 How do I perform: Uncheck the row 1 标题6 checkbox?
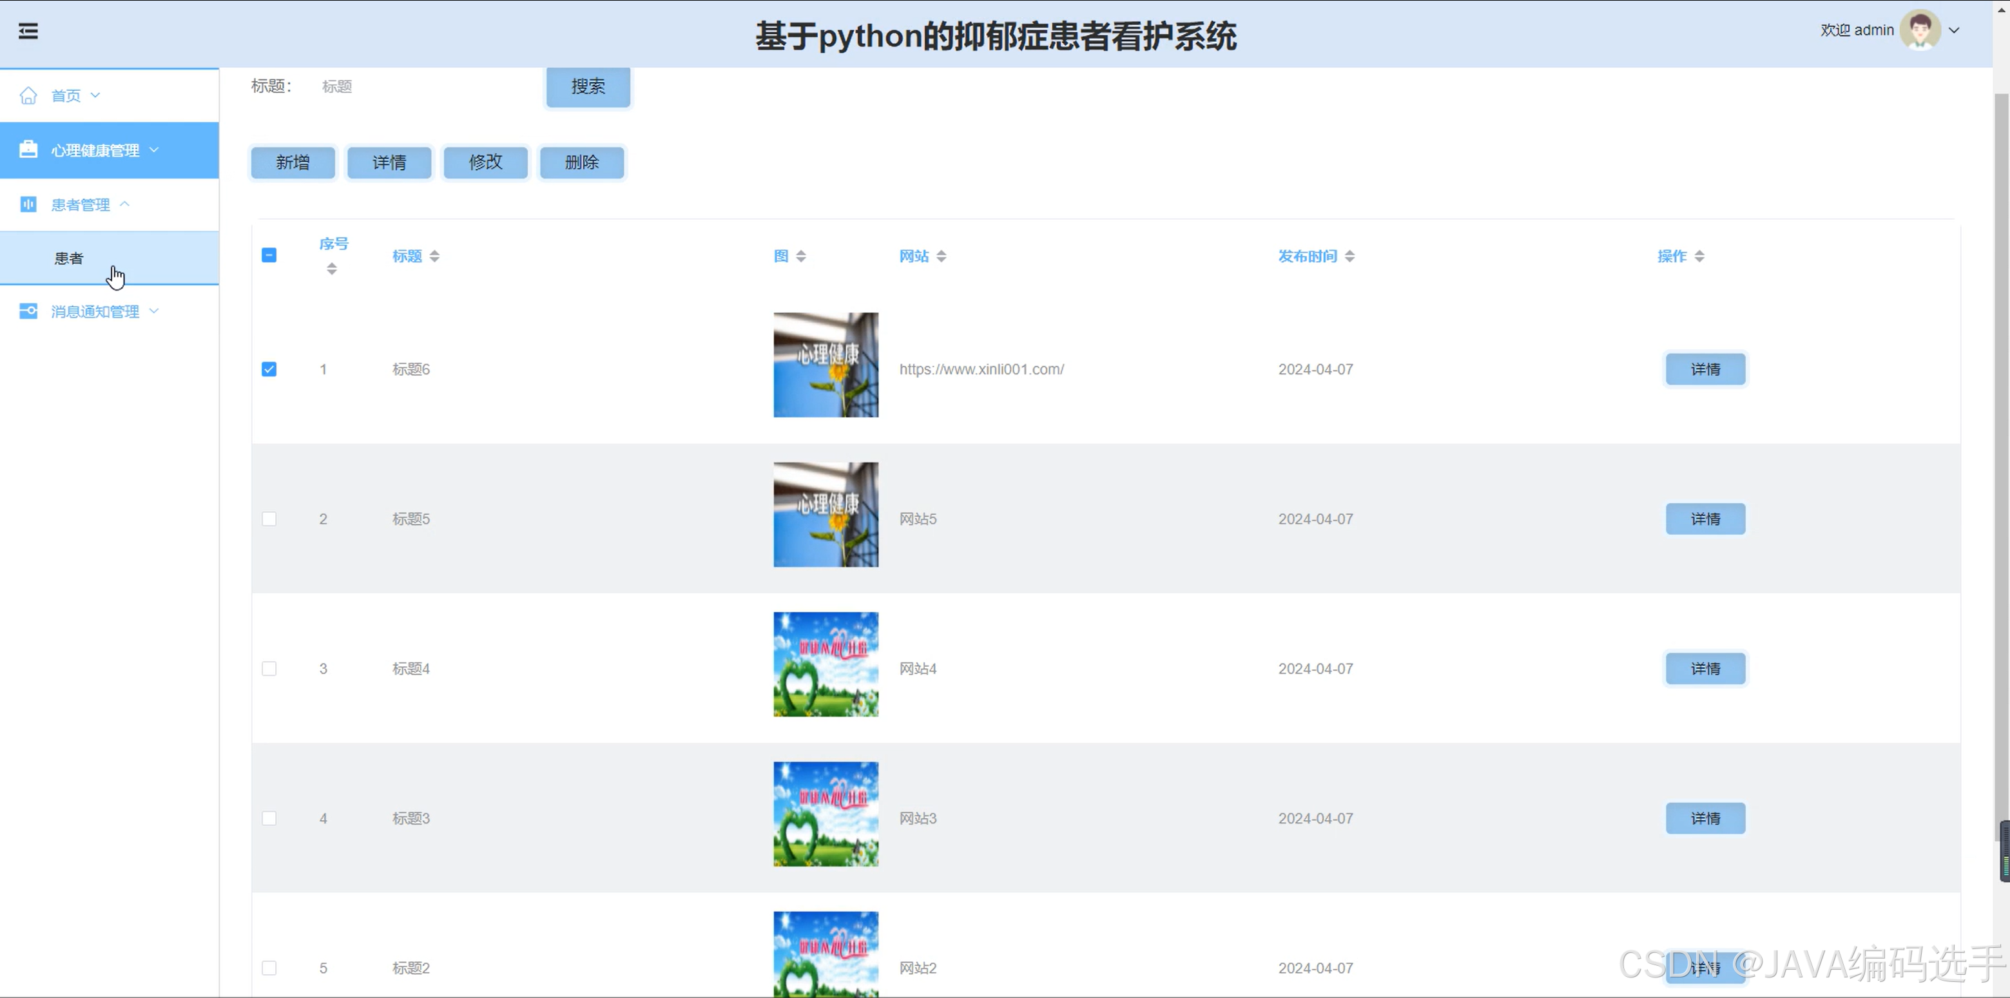tap(269, 369)
